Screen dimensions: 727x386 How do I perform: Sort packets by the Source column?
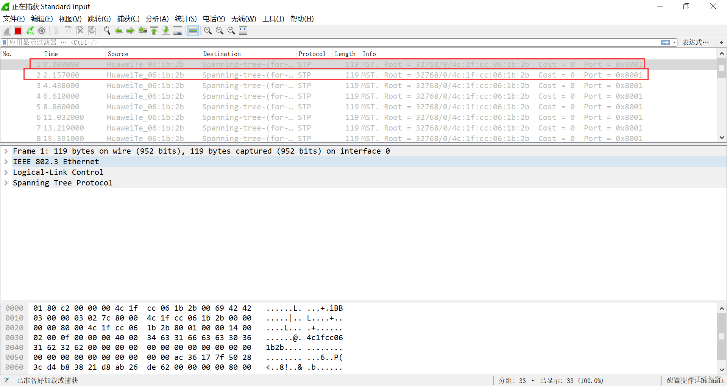pos(153,54)
